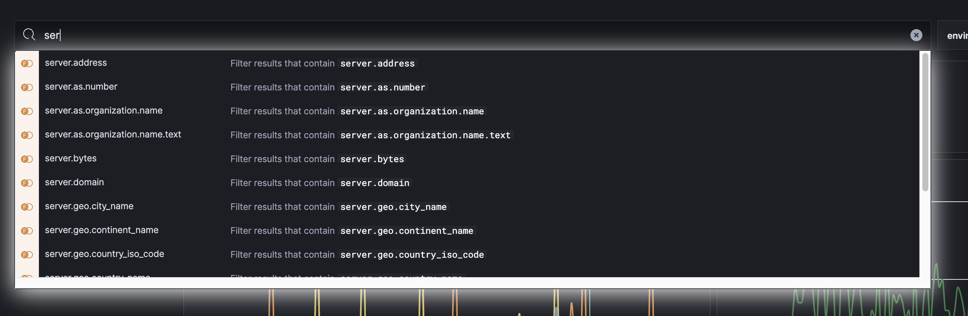Focus the search input containing "ser"
The width and height of the screenshot is (968, 316).
473,35
